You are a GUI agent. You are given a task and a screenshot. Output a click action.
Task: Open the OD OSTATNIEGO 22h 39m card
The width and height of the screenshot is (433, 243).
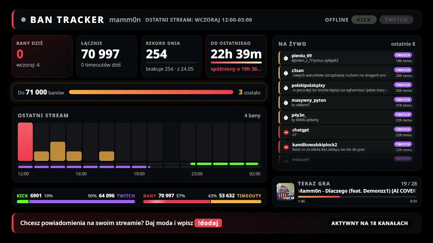tap(236, 56)
